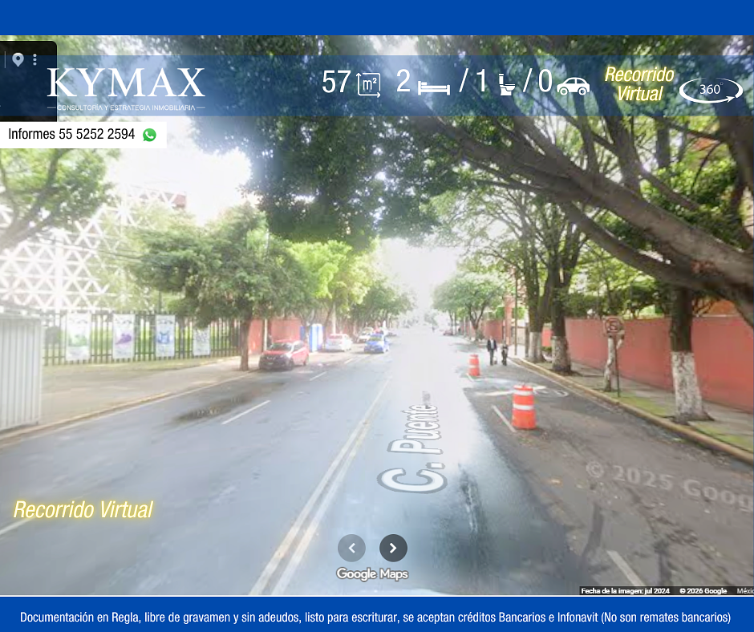Click the Fecha de la imagen jul 2024 text
This screenshot has height=632, width=754.
pos(625,590)
